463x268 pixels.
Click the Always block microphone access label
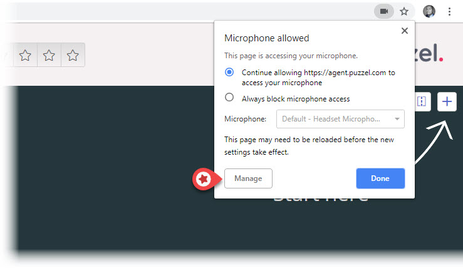click(296, 99)
